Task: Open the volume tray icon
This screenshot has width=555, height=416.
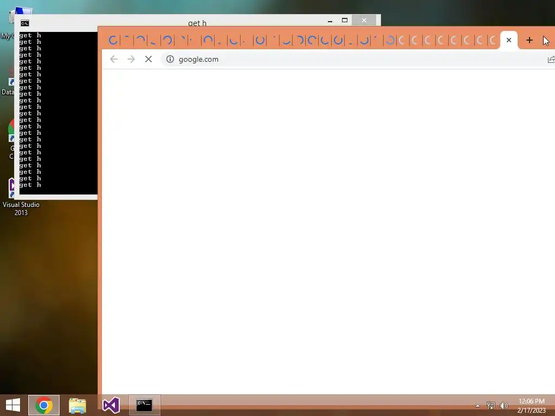Action: pos(504,405)
